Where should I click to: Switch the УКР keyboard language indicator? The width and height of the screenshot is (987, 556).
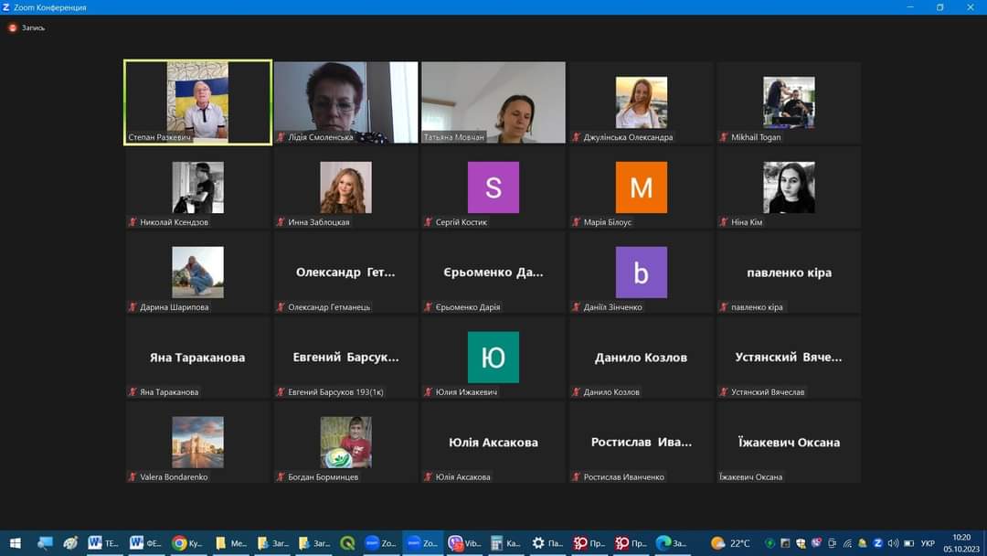[928, 543]
